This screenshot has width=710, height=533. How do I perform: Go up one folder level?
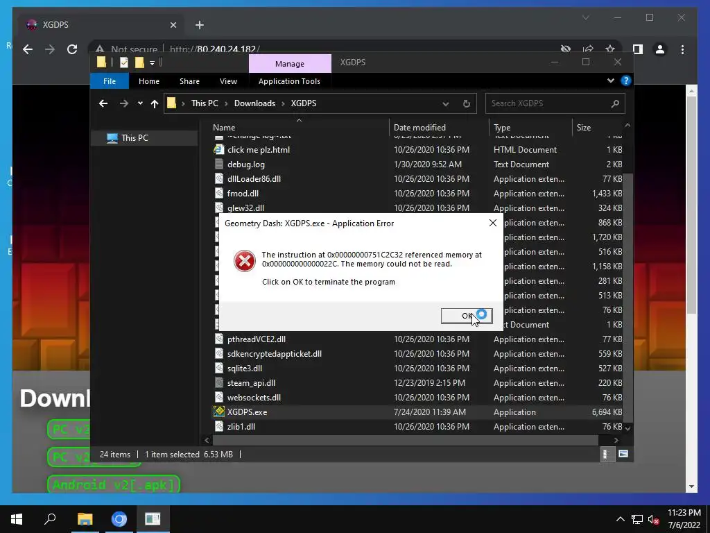pos(155,104)
